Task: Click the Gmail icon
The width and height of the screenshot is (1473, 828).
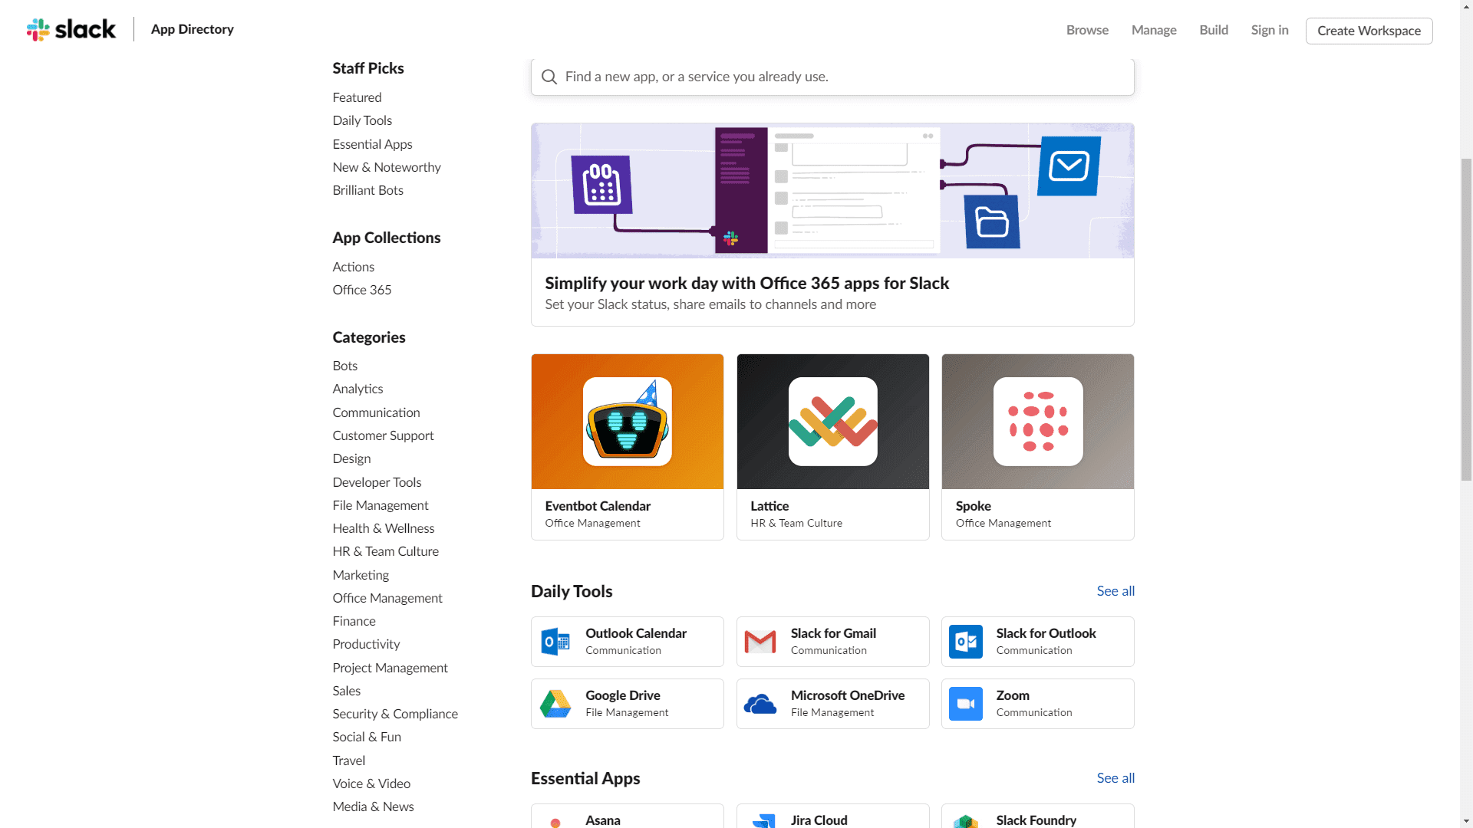Action: 760,642
